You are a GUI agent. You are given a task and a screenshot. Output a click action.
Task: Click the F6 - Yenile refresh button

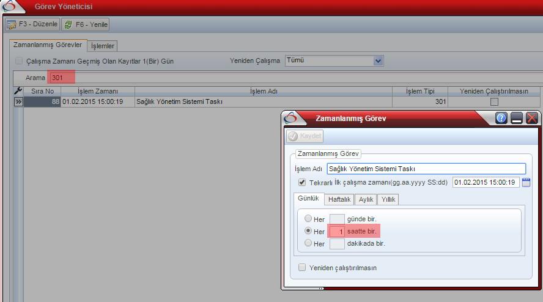(x=86, y=24)
